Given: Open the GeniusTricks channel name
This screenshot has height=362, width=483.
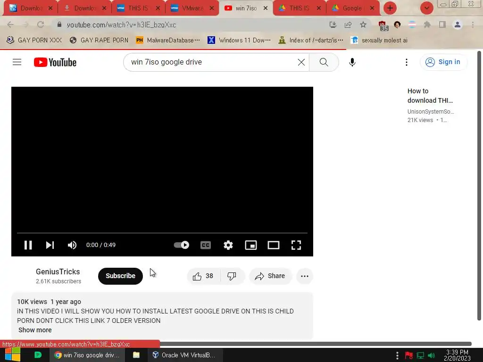Looking at the screenshot, I should tap(58, 272).
